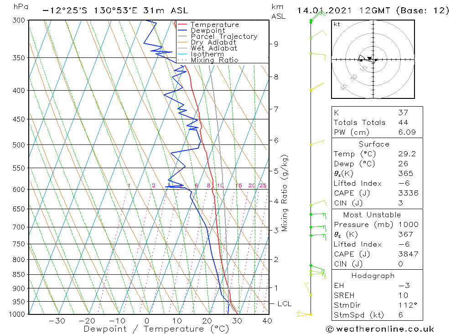Click the hodograph circular plot center

tap(373, 60)
